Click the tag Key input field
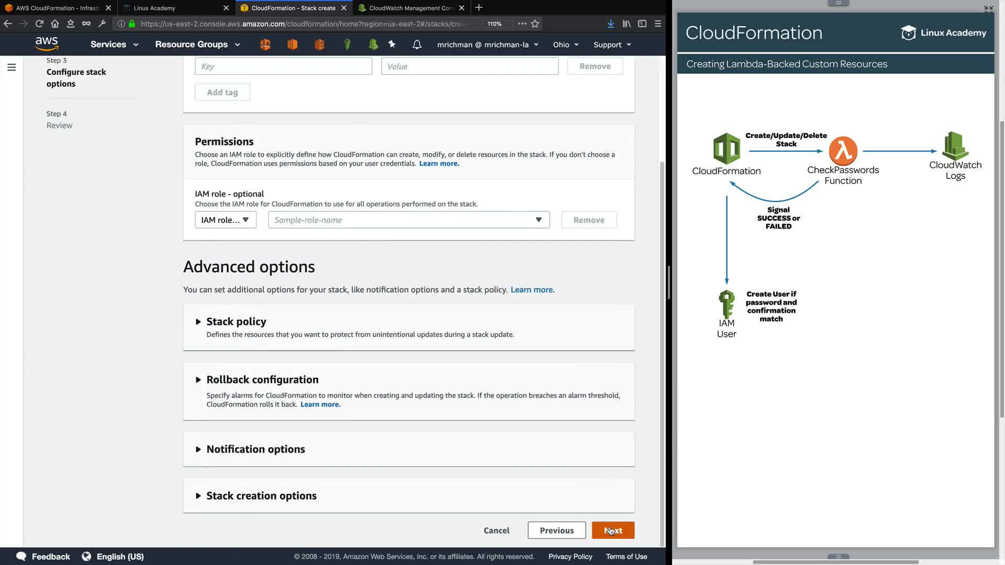Screen dimensions: 1005x565 pos(283,66)
